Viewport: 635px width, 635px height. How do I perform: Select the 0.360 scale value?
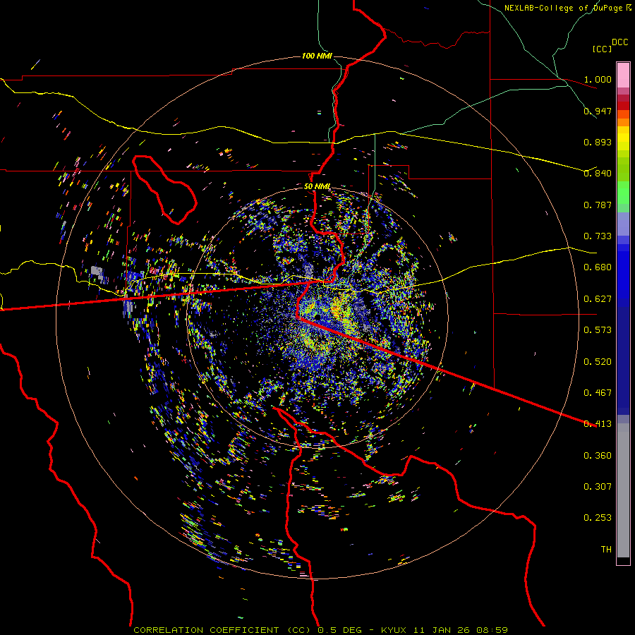pyautogui.click(x=598, y=455)
